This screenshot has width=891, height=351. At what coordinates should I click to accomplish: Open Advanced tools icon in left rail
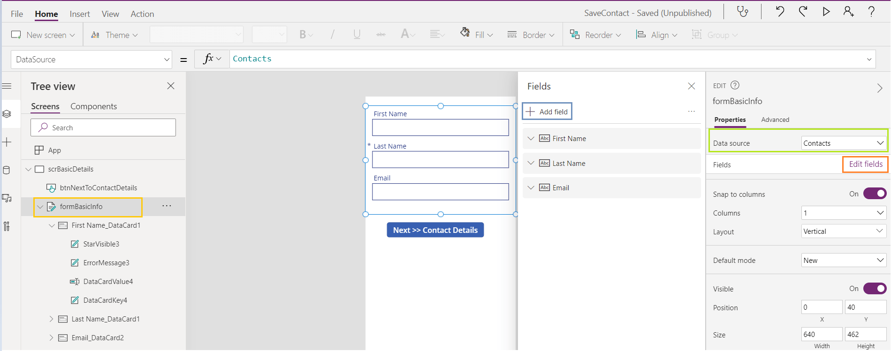point(7,226)
